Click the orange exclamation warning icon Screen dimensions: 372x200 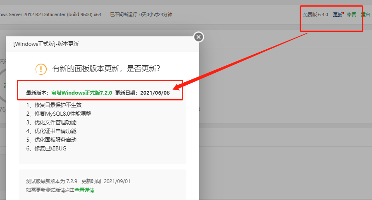coord(41,69)
